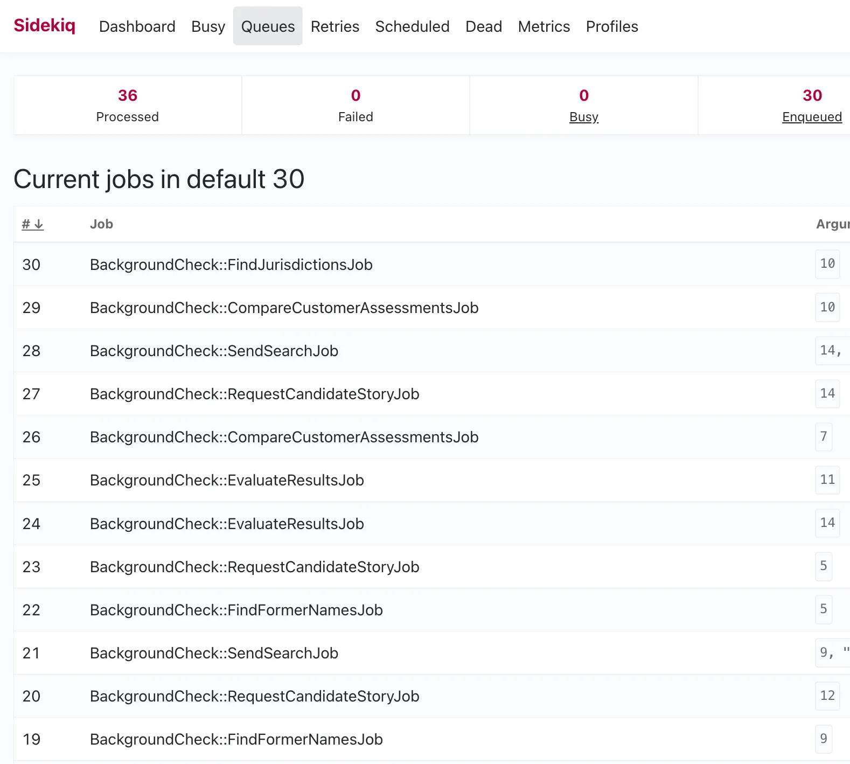The height and width of the screenshot is (764, 850).
Task: Switch to the Busy tab
Action: click(208, 26)
